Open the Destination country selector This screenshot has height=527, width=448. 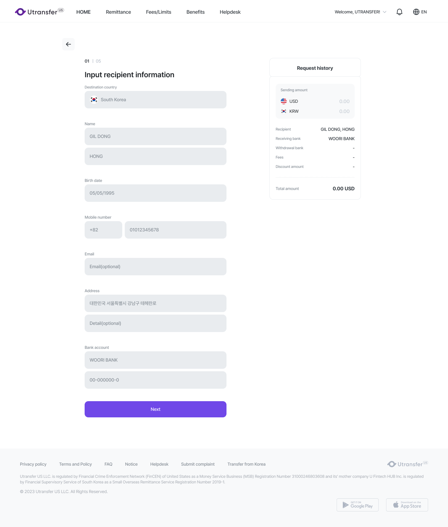click(156, 100)
